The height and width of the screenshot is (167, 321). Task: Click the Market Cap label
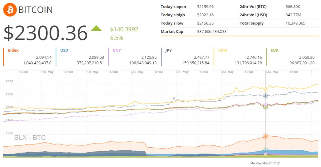(x=172, y=32)
